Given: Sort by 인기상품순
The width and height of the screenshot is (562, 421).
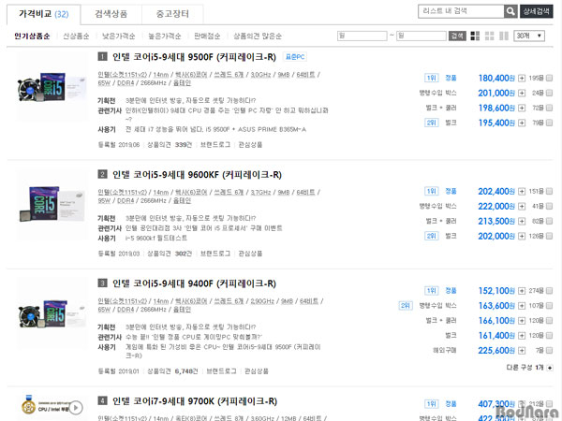Looking at the screenshot, I should tap(32, 36).
